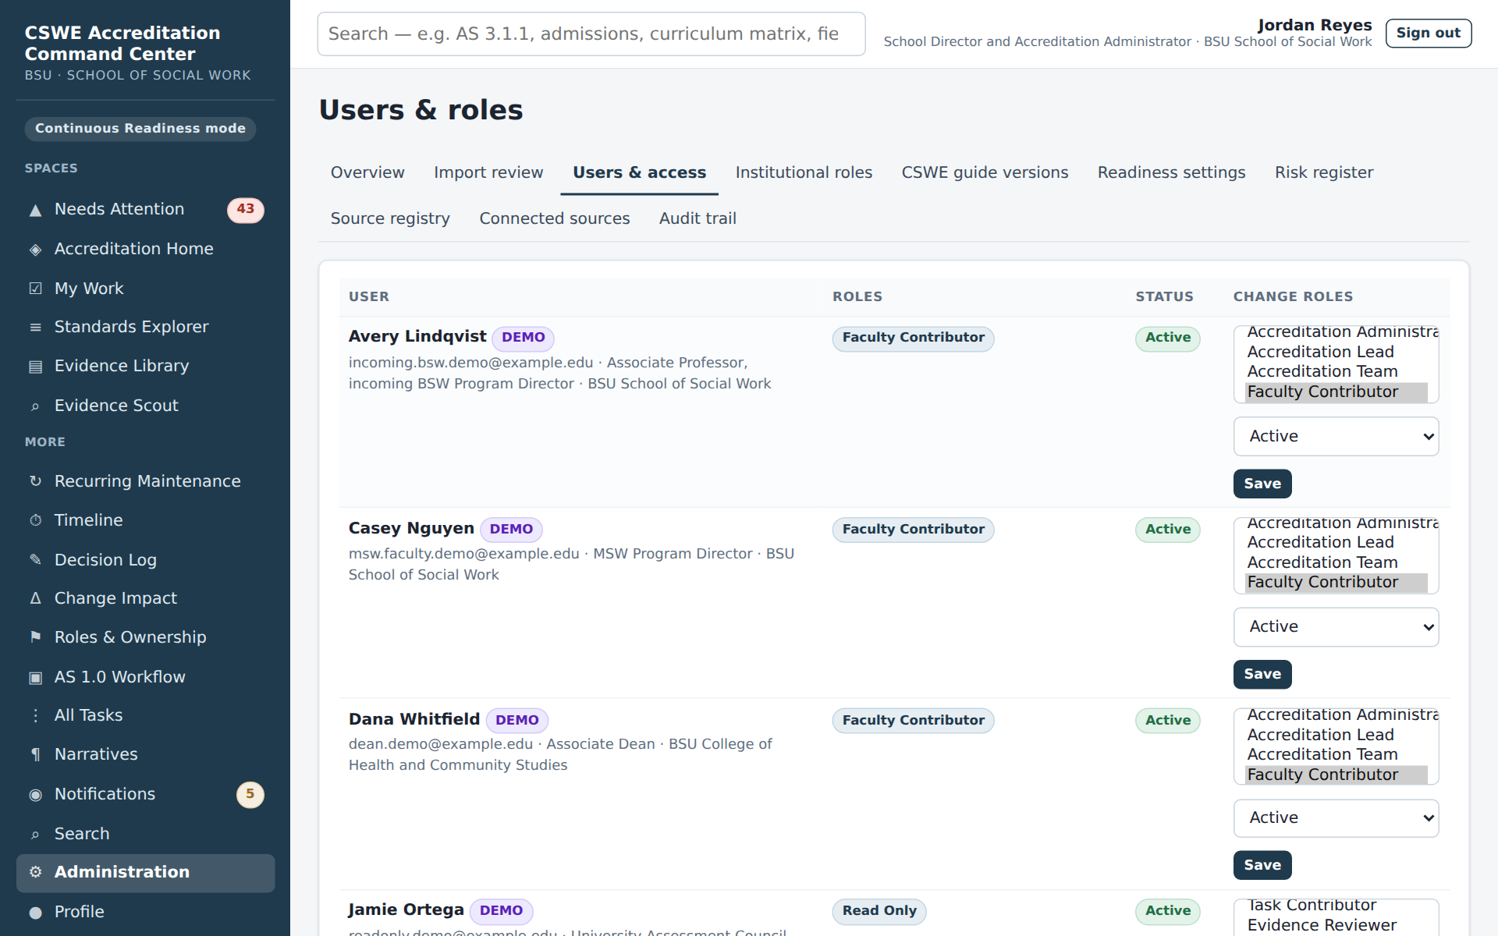Screen dimensions: 1498x936
Task: Click msw.faculty.demo@example.edu email text
Action: point(463,554)
